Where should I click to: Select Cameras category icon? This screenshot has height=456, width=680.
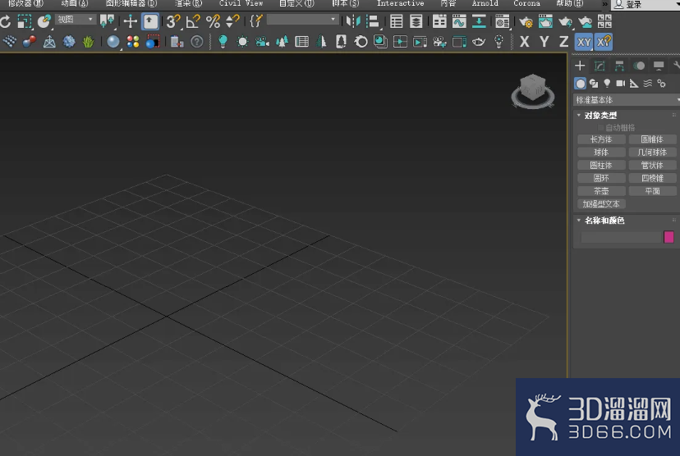click(621, 83)
